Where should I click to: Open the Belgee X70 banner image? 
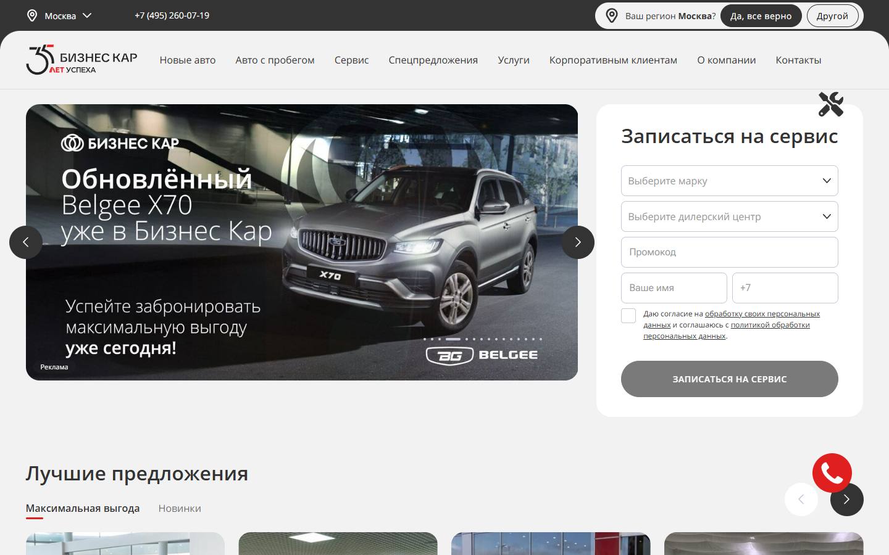pos(302,242)
